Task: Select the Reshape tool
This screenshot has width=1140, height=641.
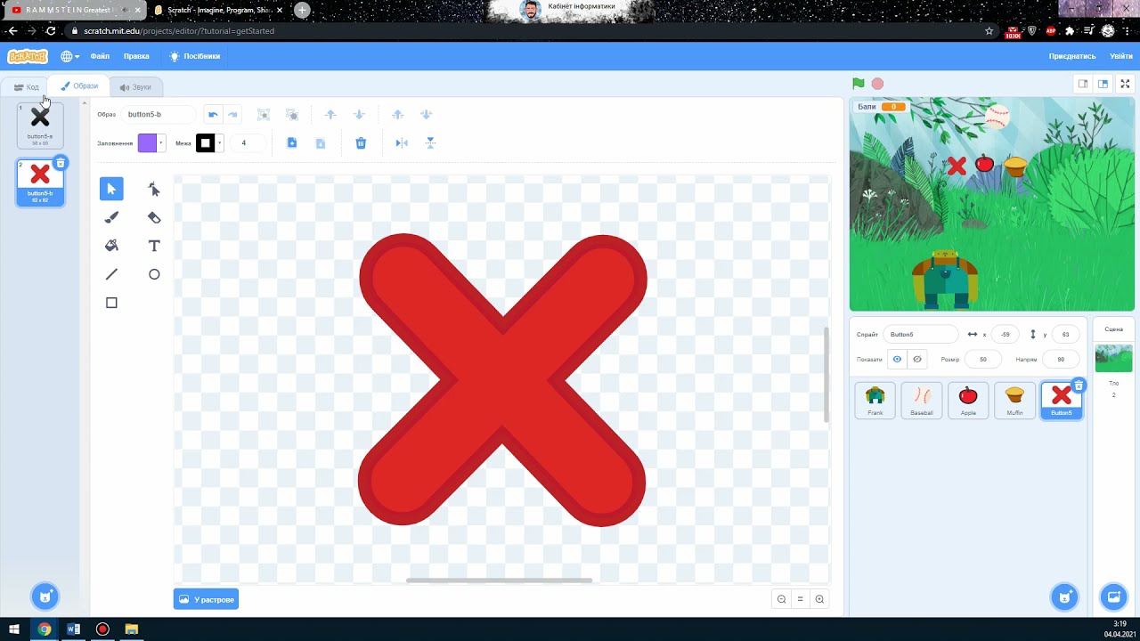Action: pos(154,189)
